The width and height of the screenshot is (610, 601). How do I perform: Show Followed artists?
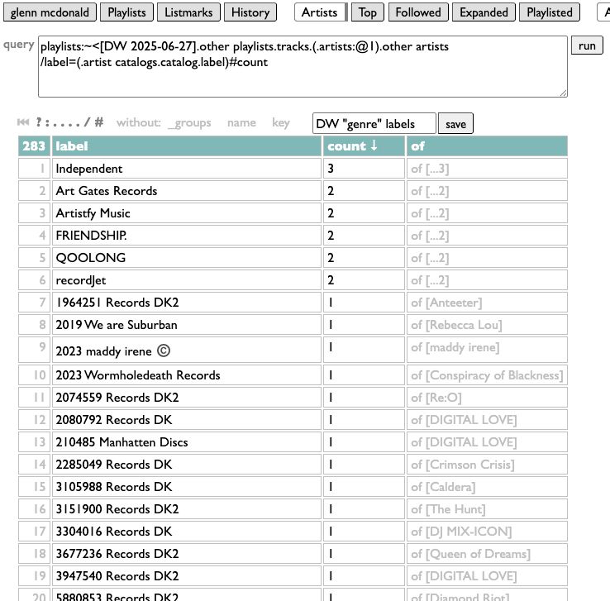tap(418, 12)
